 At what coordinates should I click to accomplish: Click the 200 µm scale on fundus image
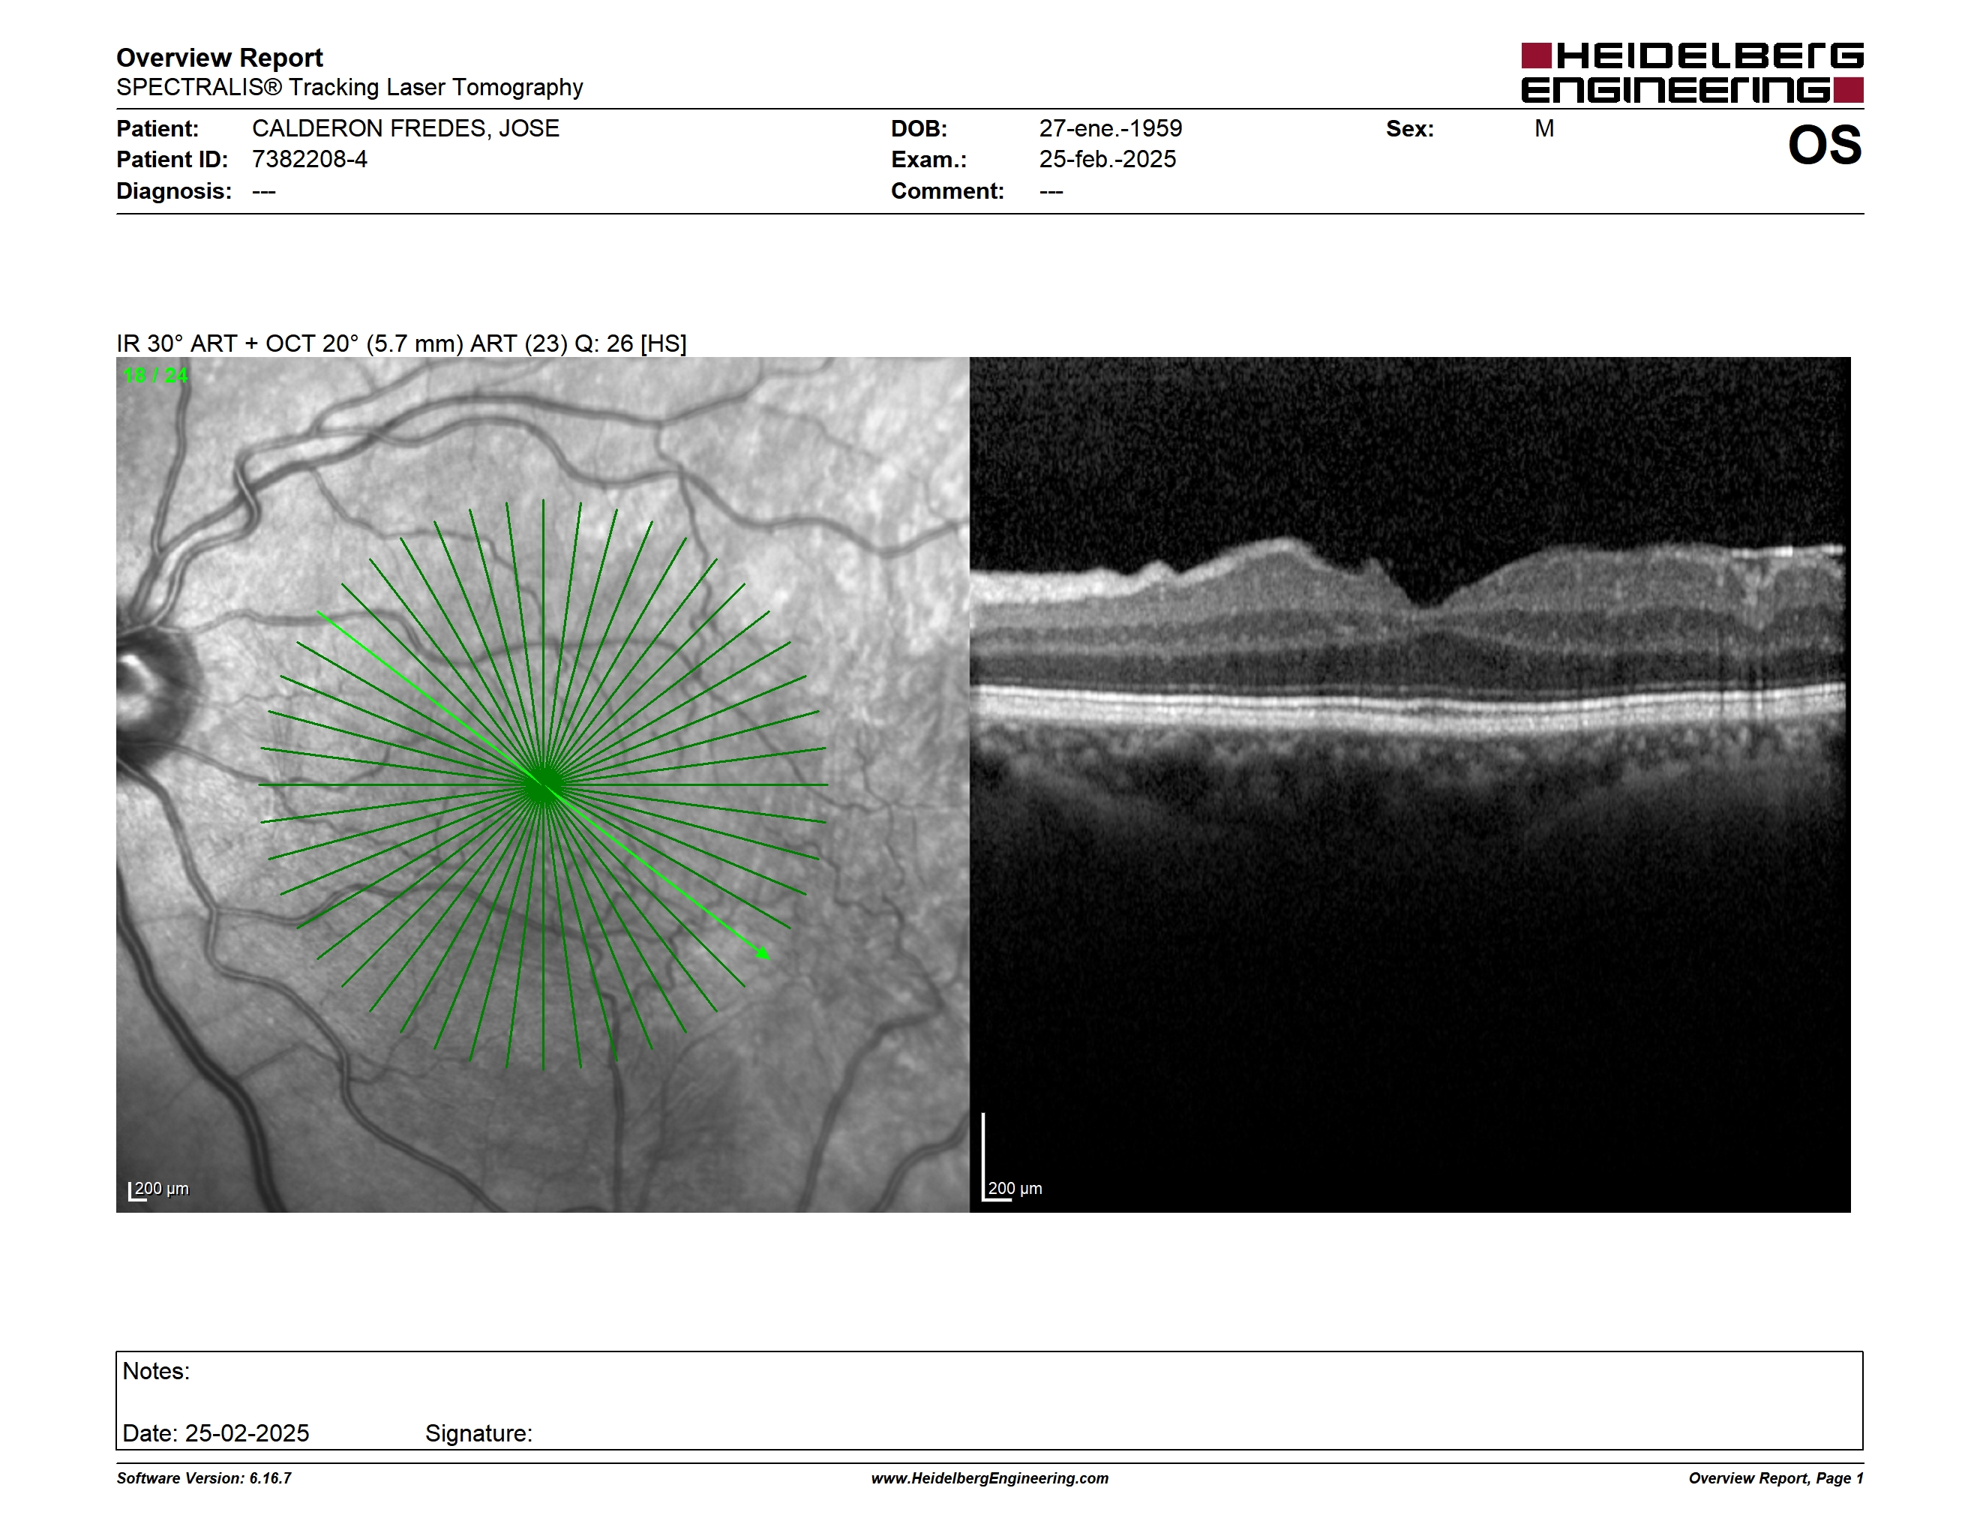pyautogui.click(x=157, y=1189)
